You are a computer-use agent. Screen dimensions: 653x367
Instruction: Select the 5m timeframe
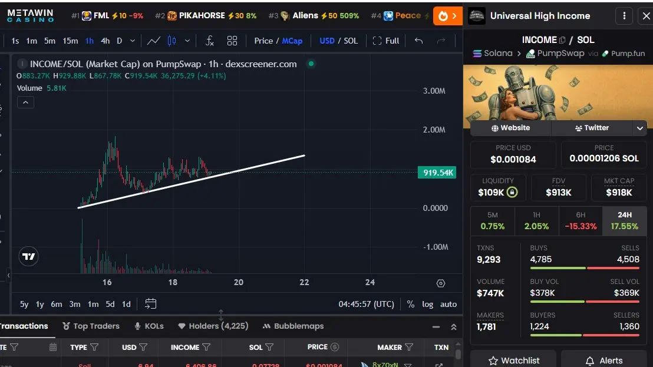(x=50, y=41)
